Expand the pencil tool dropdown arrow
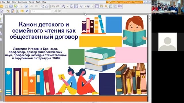 point(5,11)
